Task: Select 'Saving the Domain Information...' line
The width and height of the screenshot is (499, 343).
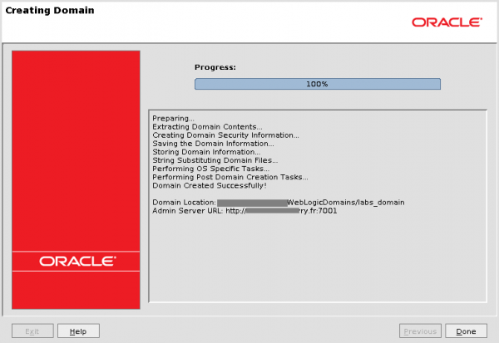Action: pyautogui.click(x=213, y=144)
